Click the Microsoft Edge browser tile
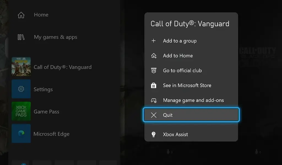282x165 pixels. (21, 133)
